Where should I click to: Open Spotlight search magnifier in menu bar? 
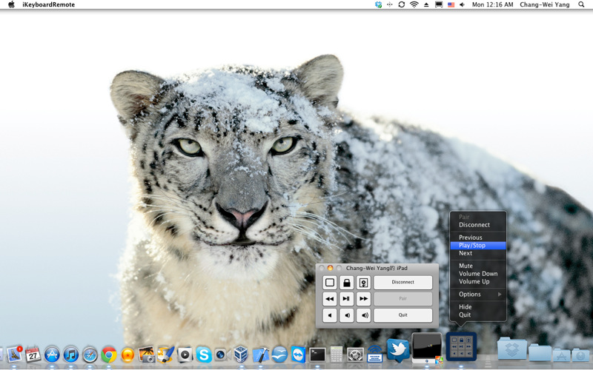pos(581,4)
